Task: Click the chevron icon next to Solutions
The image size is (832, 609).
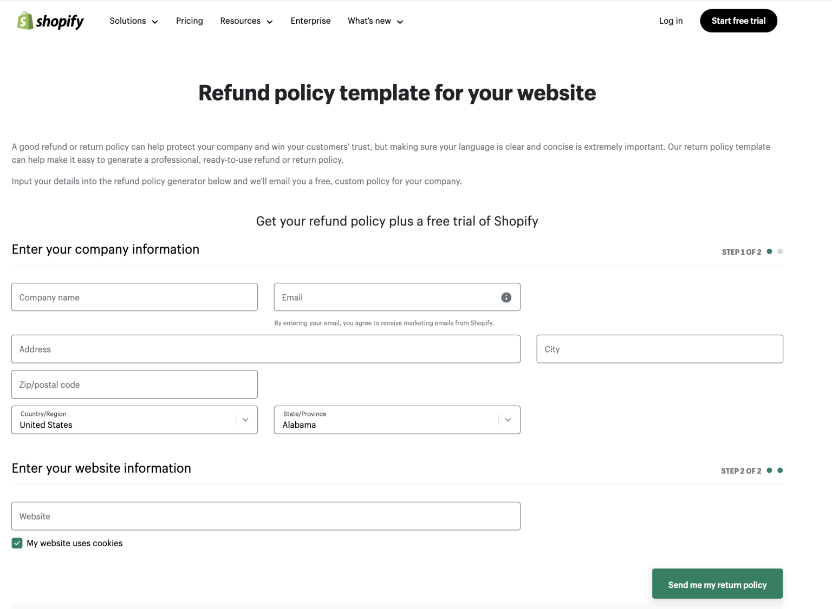Action: pos(155,22)
